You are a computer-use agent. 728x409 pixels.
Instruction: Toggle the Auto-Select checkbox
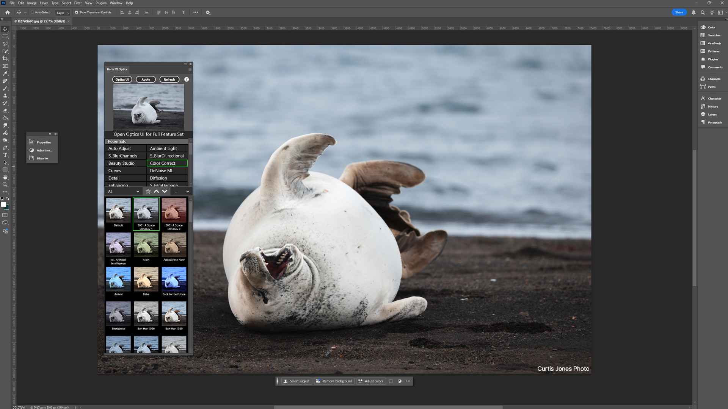(33, 12)
